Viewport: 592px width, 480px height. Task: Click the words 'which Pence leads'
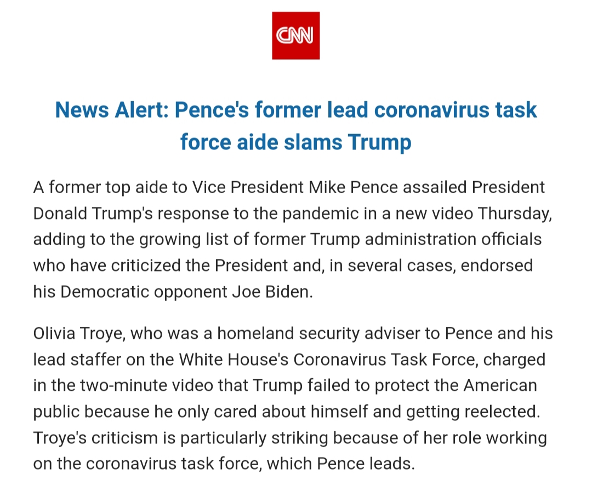tap(339, 464)
